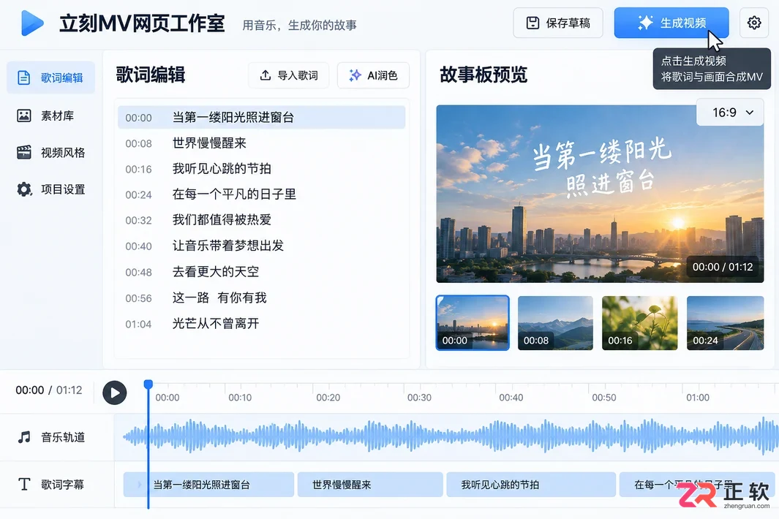
Task: Open the 歌词编辑 sidebar tab
Action: pyautogui.click(x=50, y=77)
